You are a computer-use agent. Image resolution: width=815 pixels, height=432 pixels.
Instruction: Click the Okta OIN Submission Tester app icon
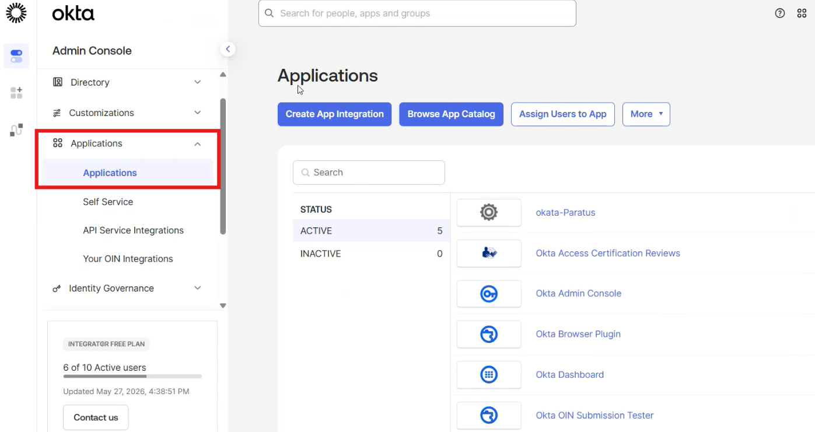coord(489,415)
